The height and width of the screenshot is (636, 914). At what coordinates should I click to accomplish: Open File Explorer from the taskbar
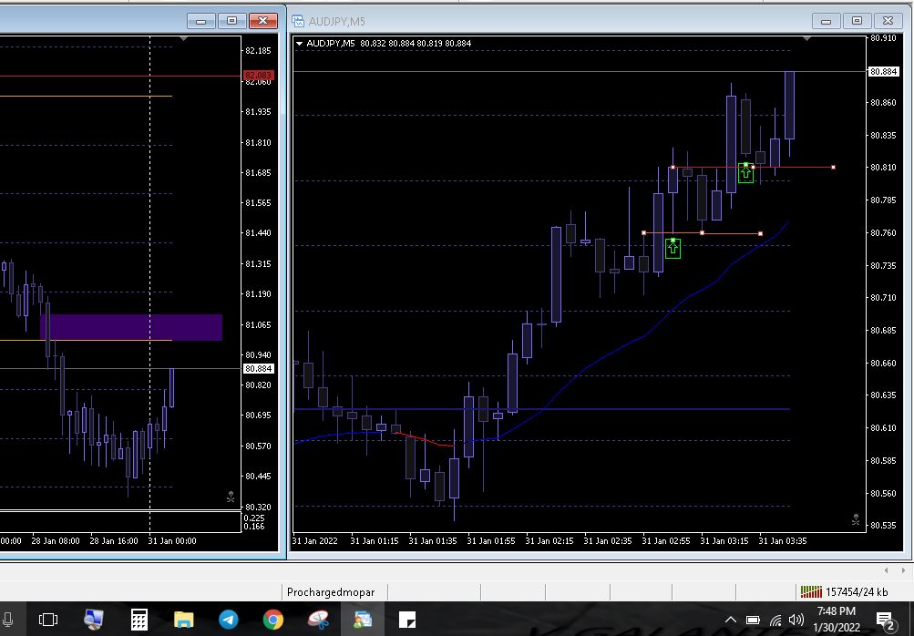point(184,621)
